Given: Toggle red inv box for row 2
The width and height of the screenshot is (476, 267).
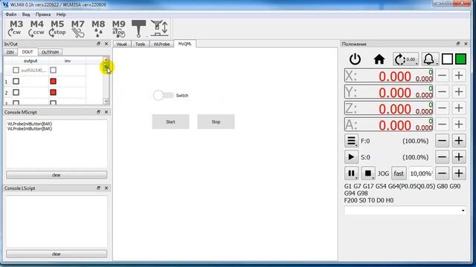Looking at the screenshot, I should pos(53,92).
